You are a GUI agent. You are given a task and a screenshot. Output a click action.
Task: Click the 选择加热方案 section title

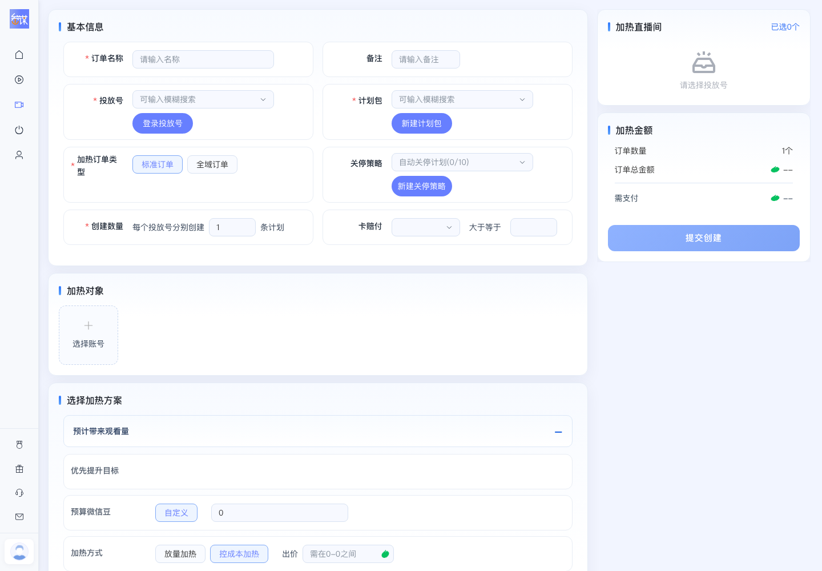(x=94, y=400)
